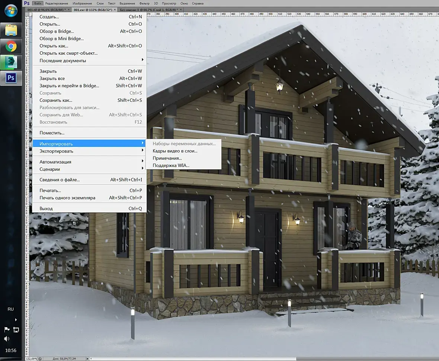
Task: Expand the Импортировать submenu arrow
Action: [x=142, y=143]
